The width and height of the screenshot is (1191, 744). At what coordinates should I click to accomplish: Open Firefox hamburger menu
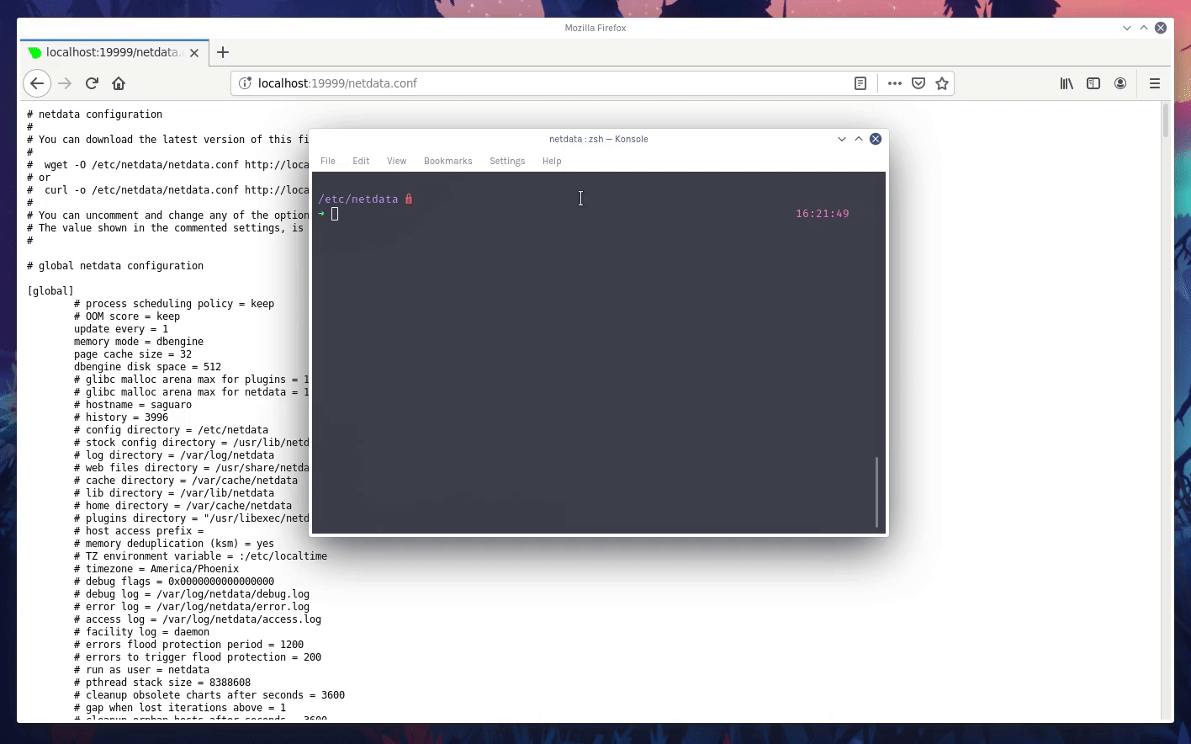pyautogui.click(x=1155, y=83)
